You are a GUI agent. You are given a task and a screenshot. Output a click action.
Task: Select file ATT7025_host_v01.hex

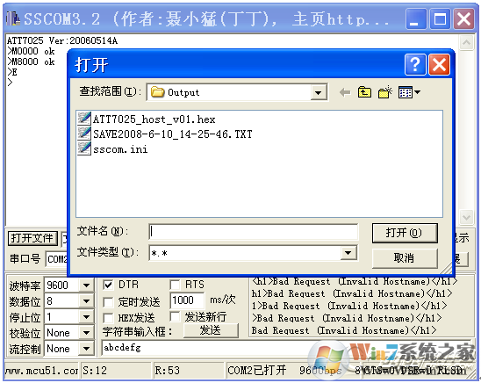point(154,119)
